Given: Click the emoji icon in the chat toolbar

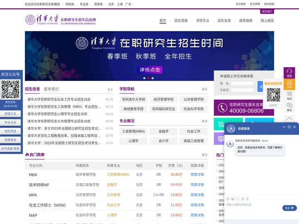Looking at the screenshot, I should [228, 199].
